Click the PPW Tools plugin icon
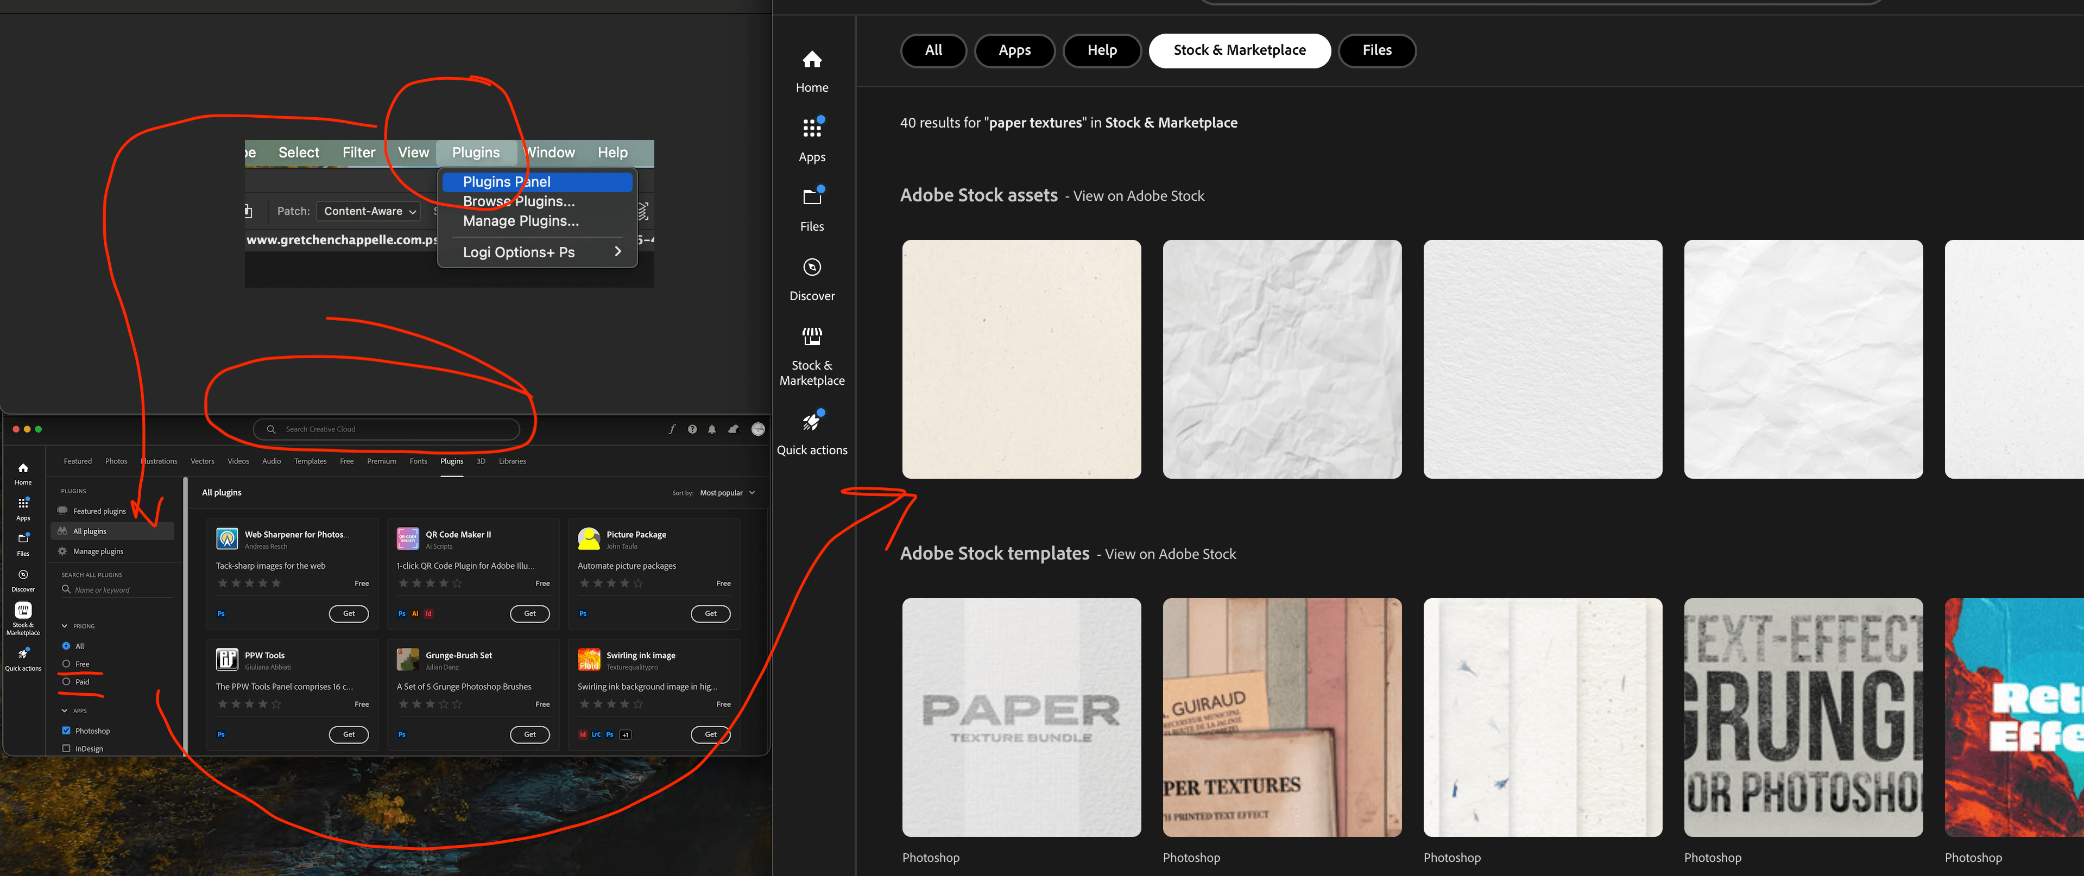 coord(228,659)
